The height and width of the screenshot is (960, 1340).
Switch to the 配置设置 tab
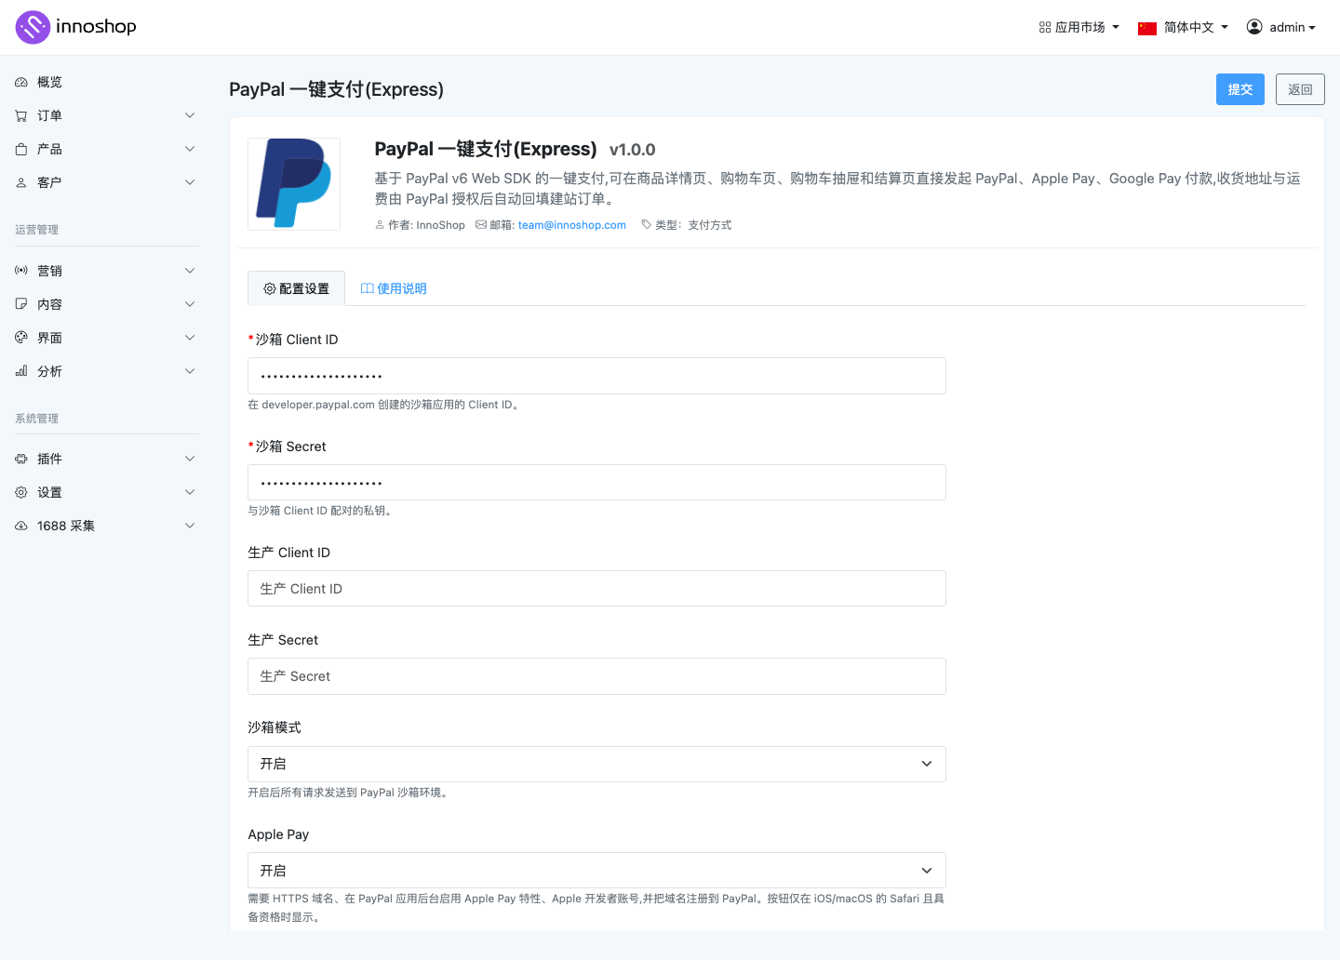tap(297, 288)
